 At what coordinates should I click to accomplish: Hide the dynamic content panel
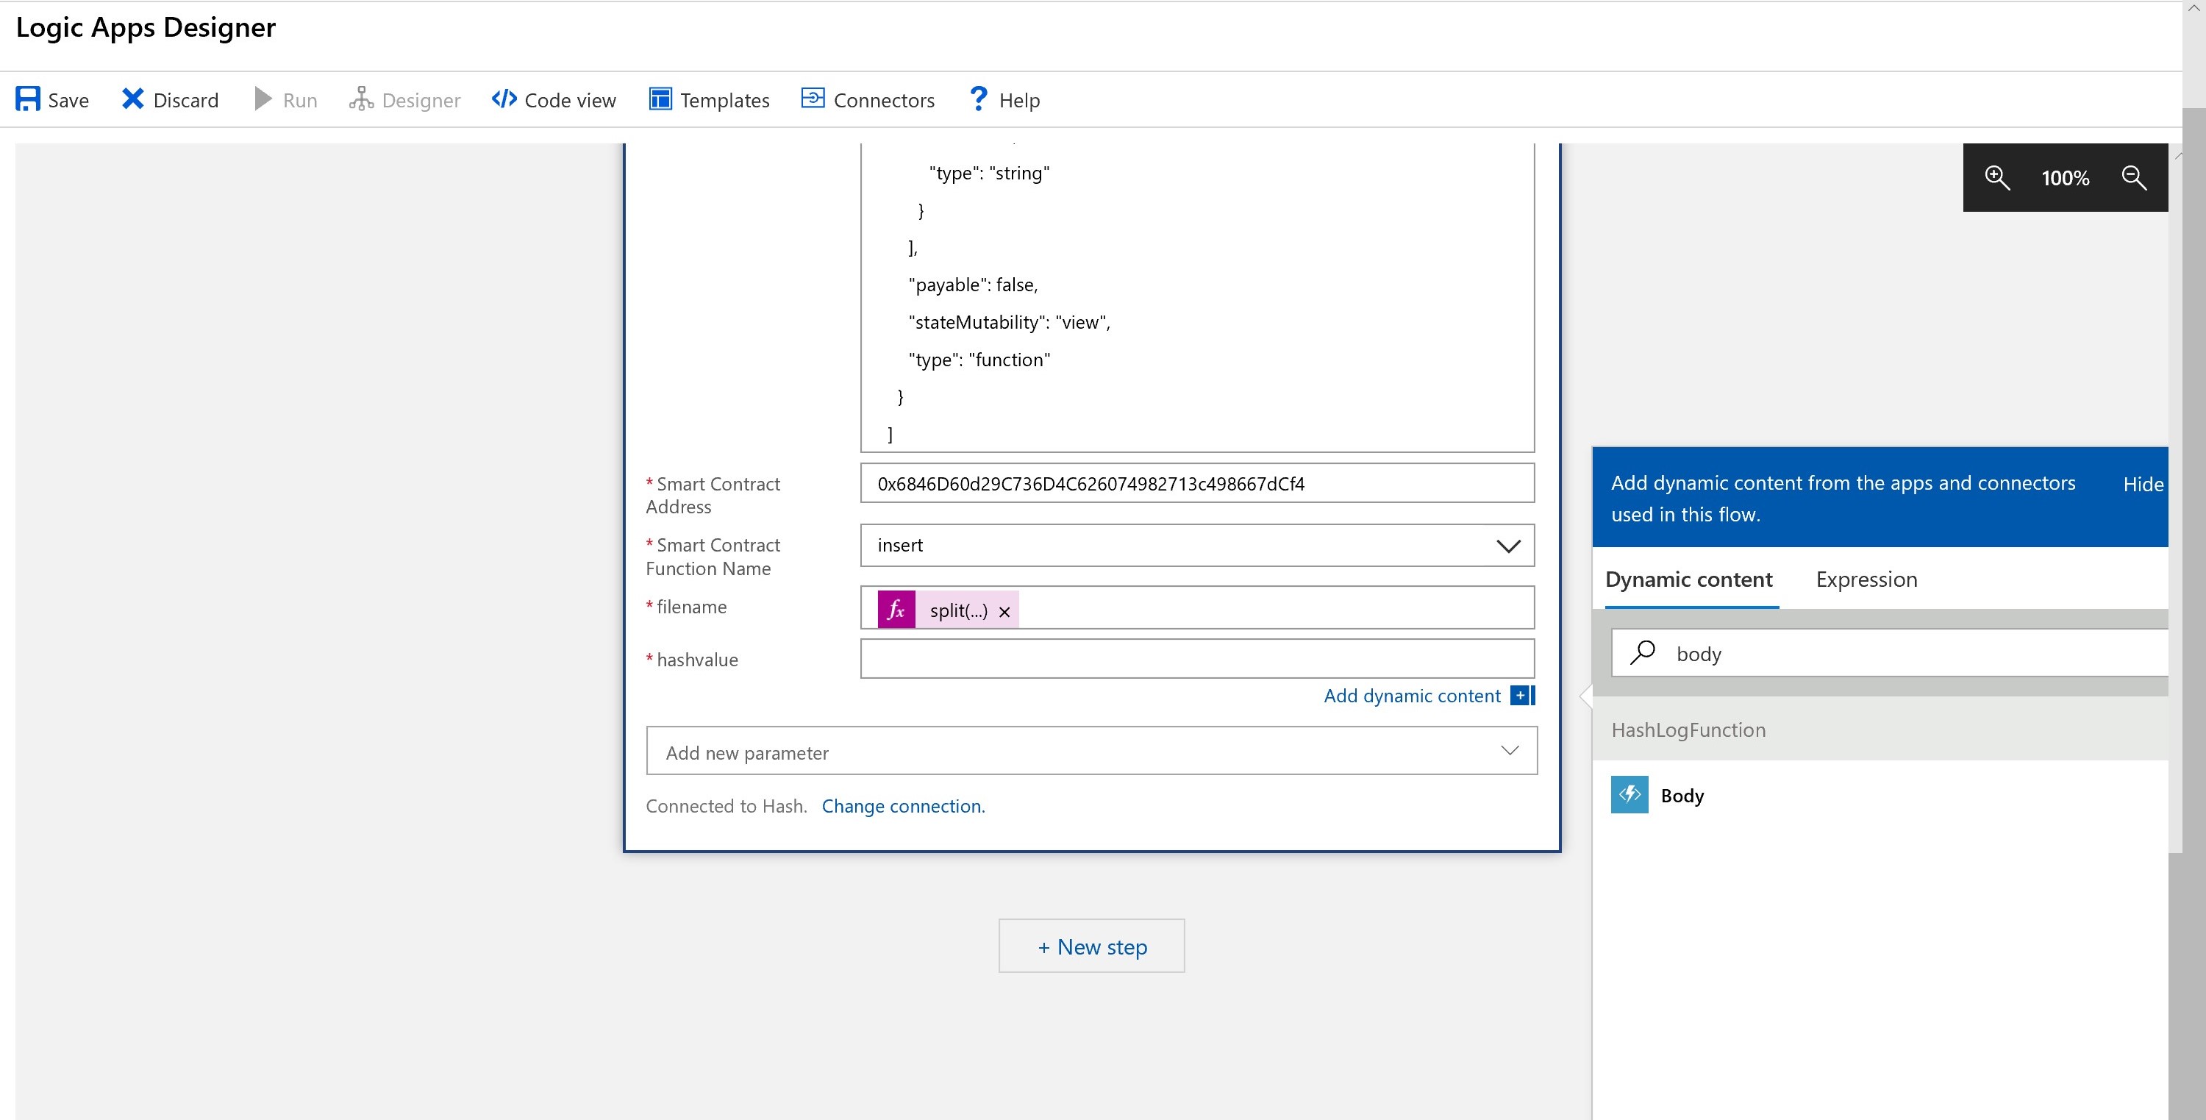[x=2142, y=485]
